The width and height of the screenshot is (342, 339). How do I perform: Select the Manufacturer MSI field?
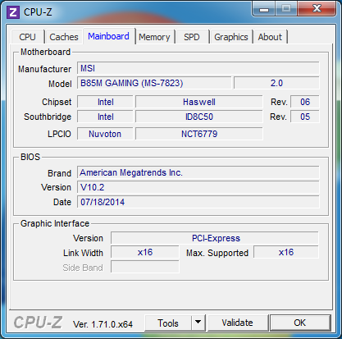[198, 68]
